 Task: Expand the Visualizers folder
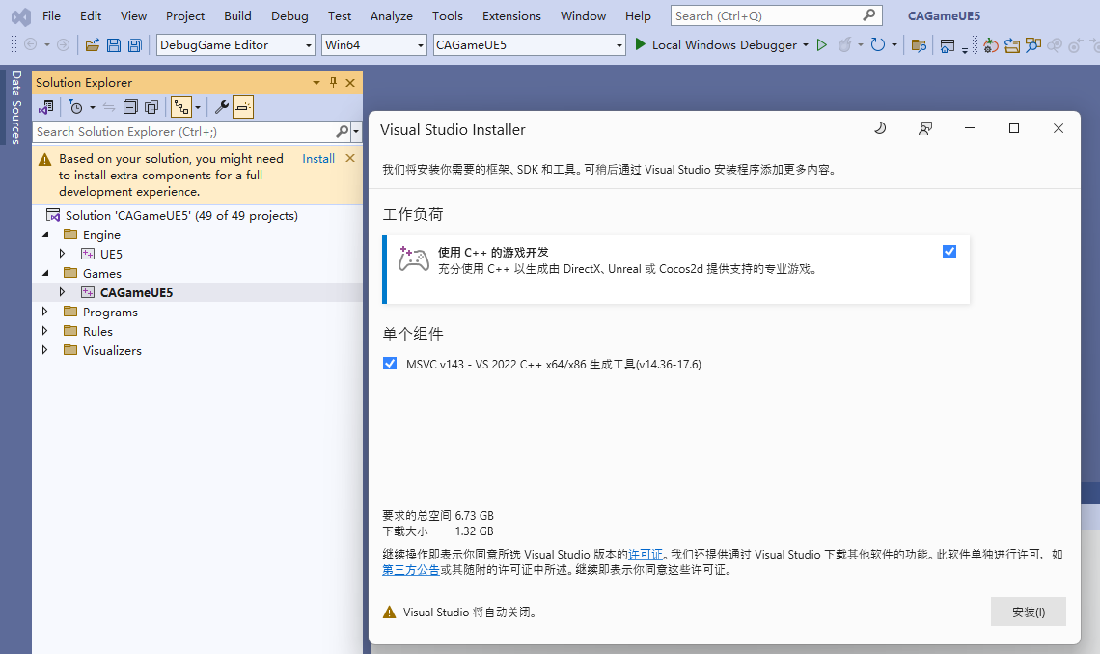click(45, 350)
